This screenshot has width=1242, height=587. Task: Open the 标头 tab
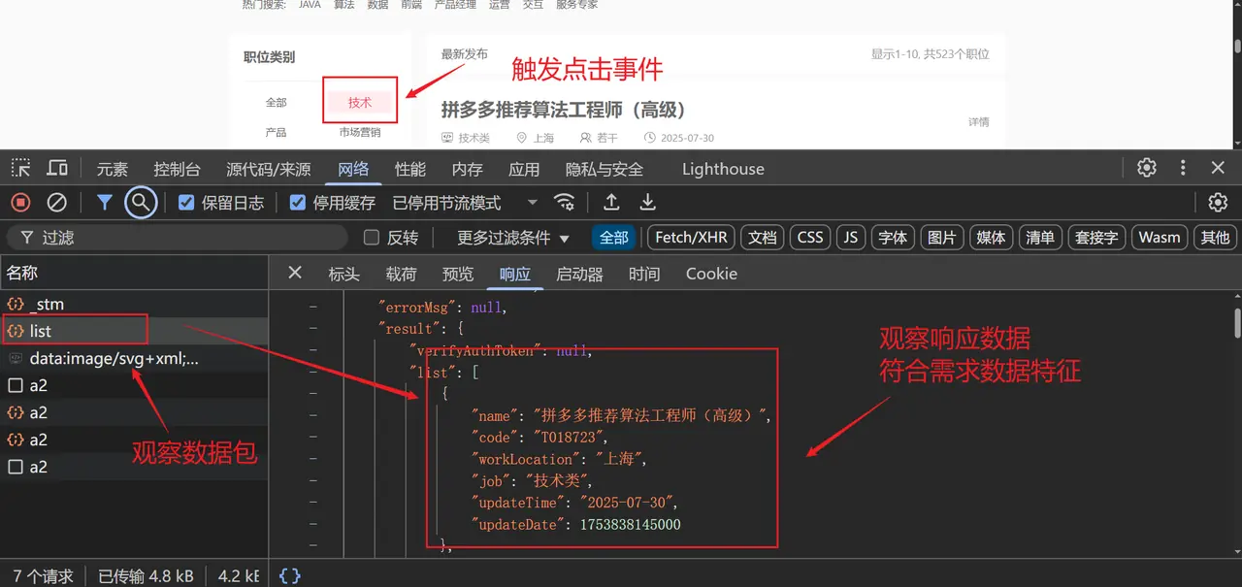(x=343, y=274)
